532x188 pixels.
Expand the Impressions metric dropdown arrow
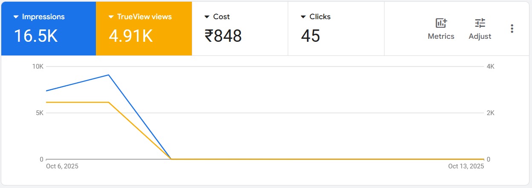pos(16,17)
